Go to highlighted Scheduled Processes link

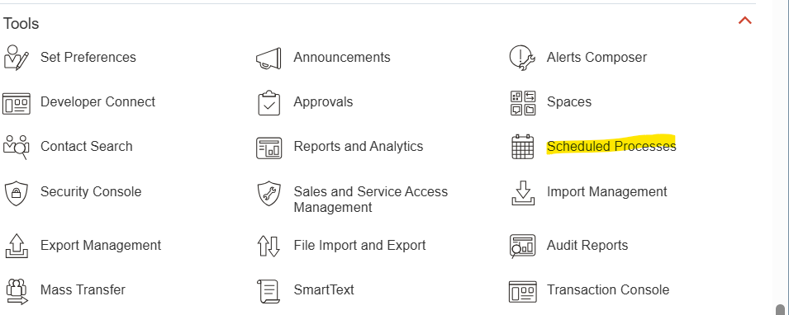pyautogui.click(x=611, y=146)
